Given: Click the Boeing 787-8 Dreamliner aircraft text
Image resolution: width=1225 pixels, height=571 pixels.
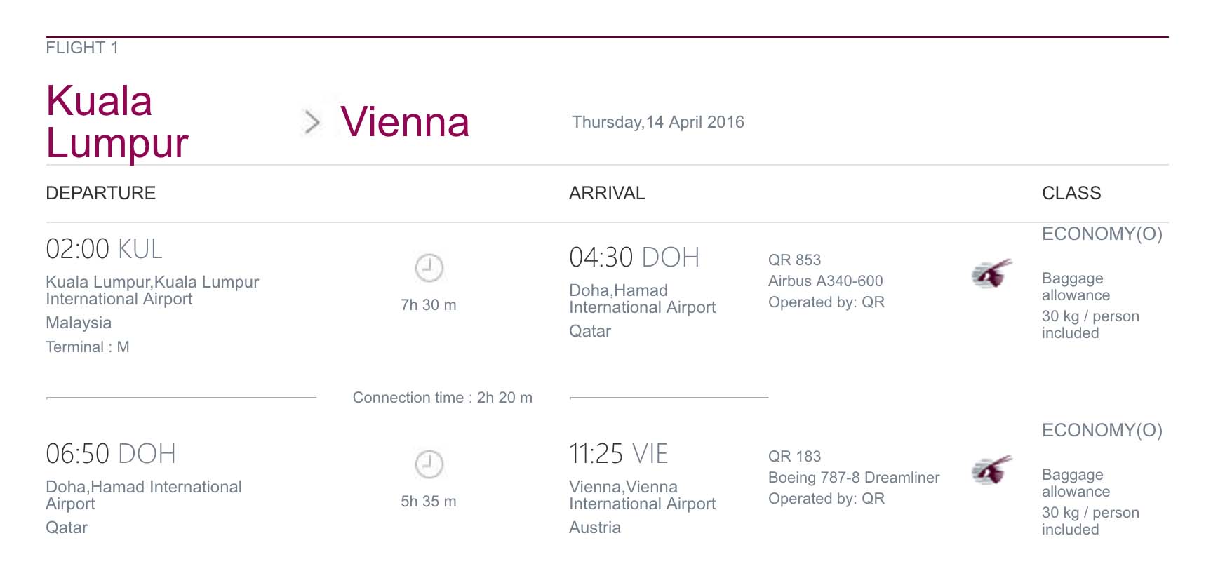Looking at the screenshot, I should [x=854, y=478].
